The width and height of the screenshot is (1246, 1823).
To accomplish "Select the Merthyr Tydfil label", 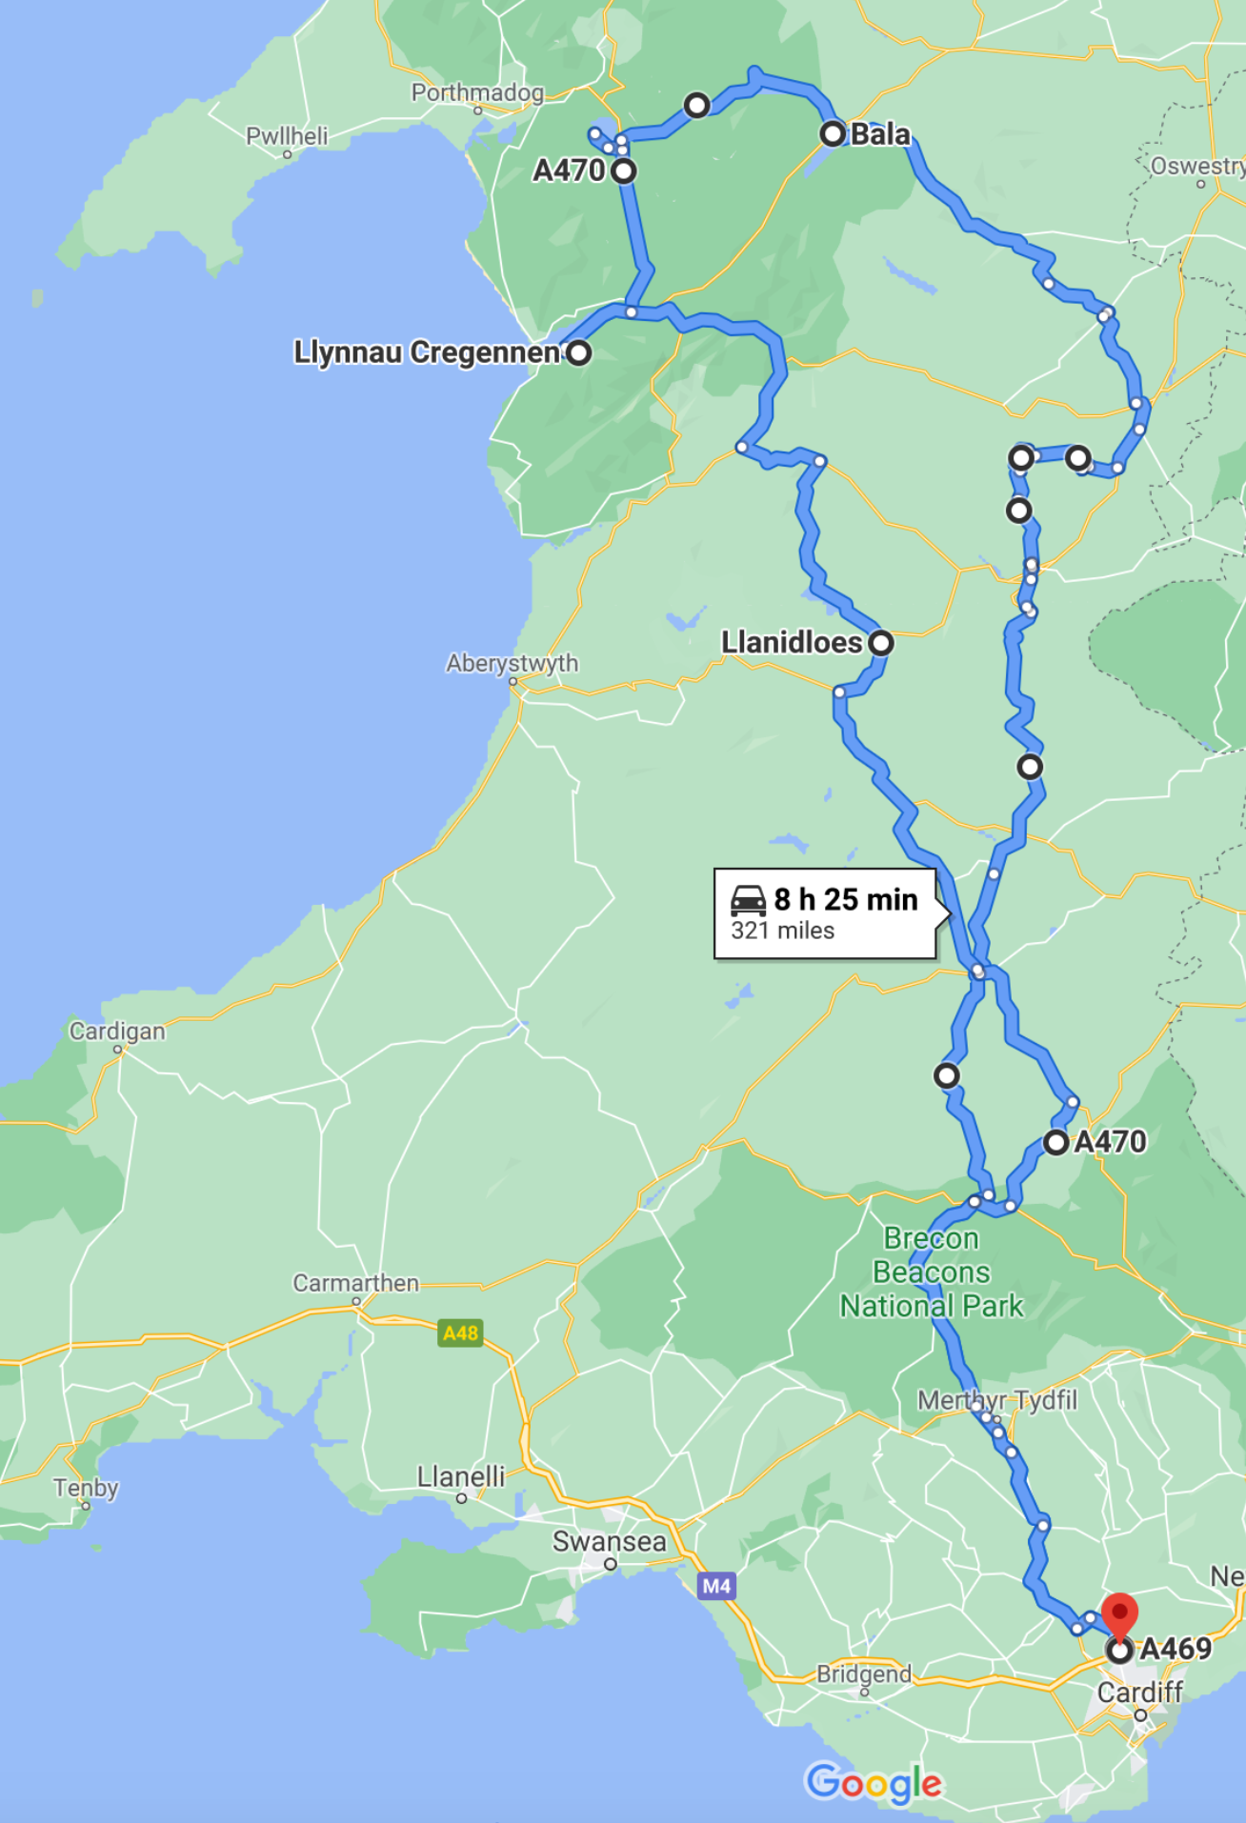I will tap(997, 1400).
